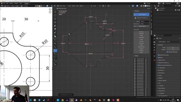This screenshot has width=181, height=102.
Task: Select the Annotate pencil tool
Action: coord(55,33)
